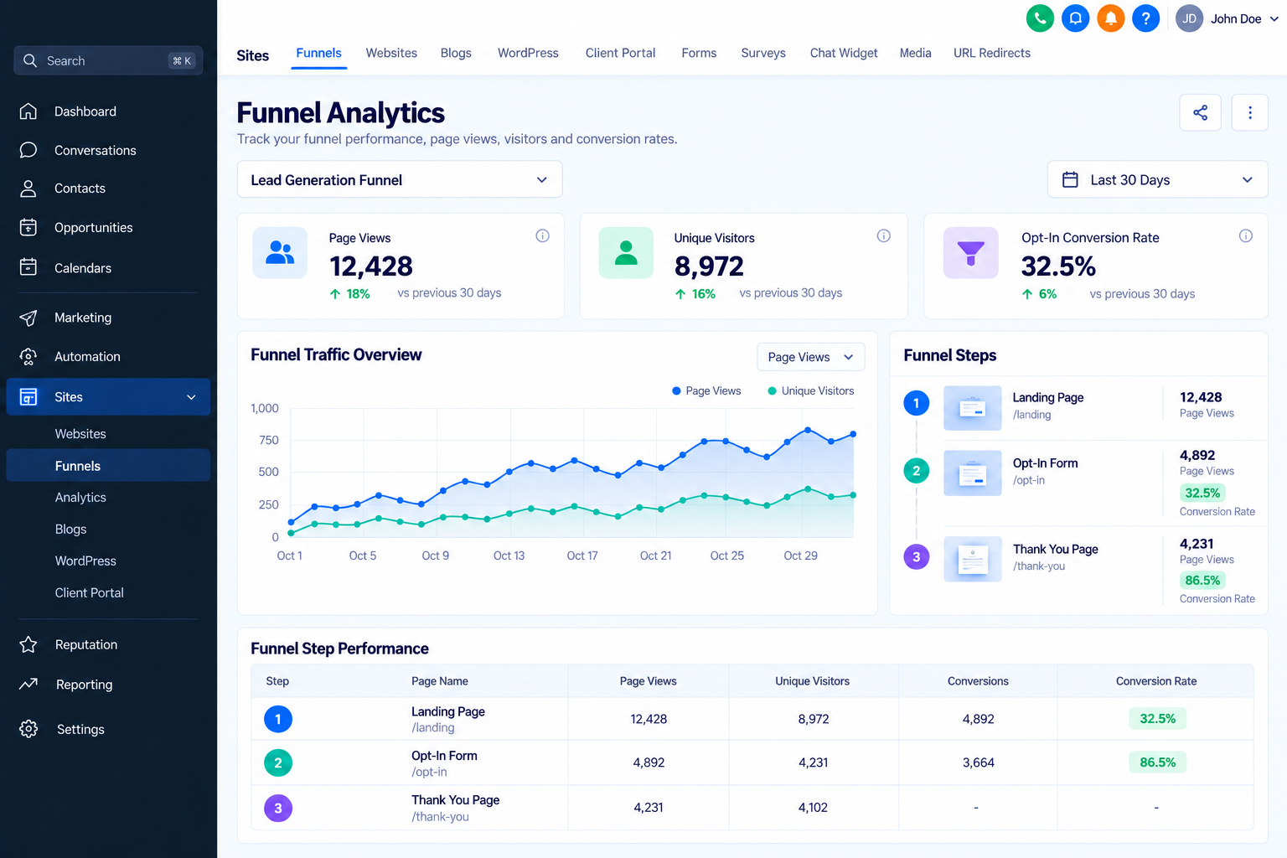Screen dimensions: 1287x858
Task: Open the Client Portal top tab
Action: coord(620,53)
